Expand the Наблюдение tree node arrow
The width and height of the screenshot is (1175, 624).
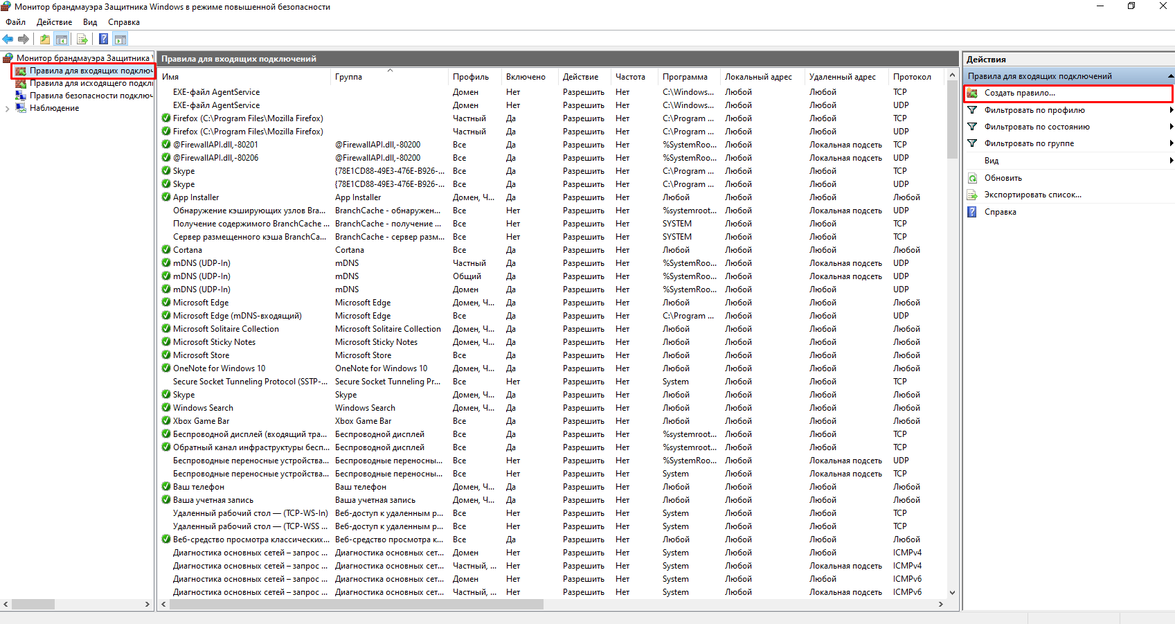click(x=7, y=109)
